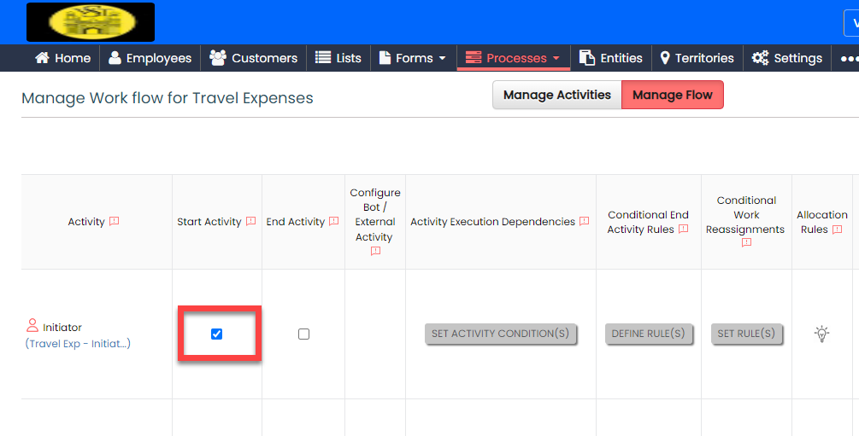Image resolution: width=859 pixels, height=436 pixels.
Task: Uncheck Start Activity checkbox for Initiator
Action: click(217, 334)
